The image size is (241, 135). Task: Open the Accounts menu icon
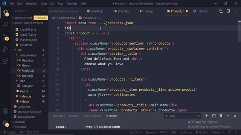click(5, 111)
